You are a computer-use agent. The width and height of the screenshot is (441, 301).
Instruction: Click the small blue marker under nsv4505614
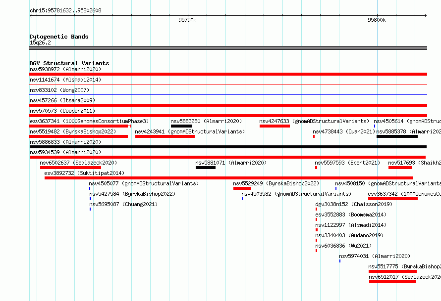click(x=374, y=126)
